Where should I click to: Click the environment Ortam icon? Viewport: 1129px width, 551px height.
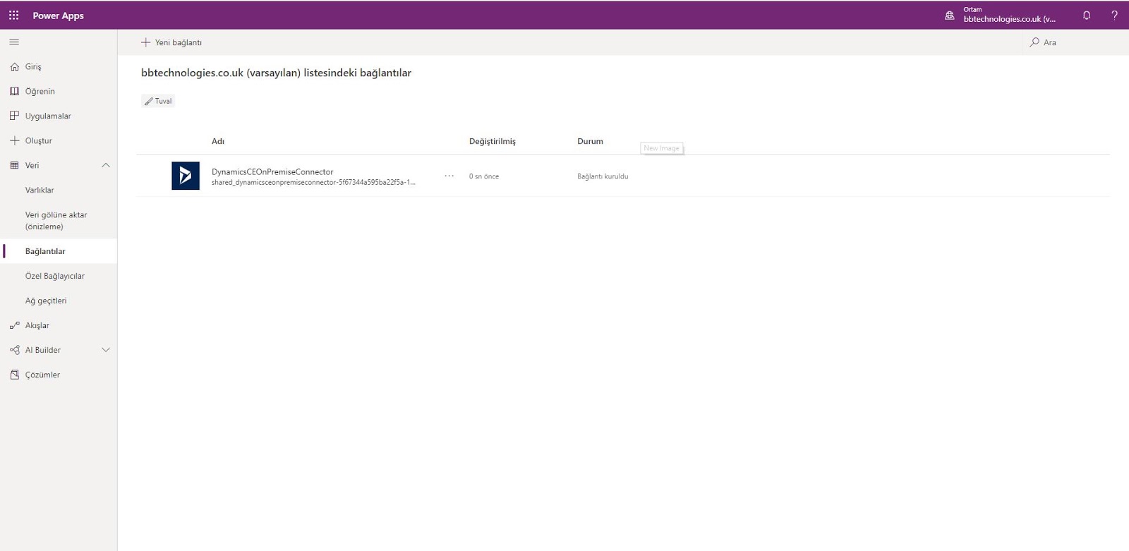(x=950, y=15)
